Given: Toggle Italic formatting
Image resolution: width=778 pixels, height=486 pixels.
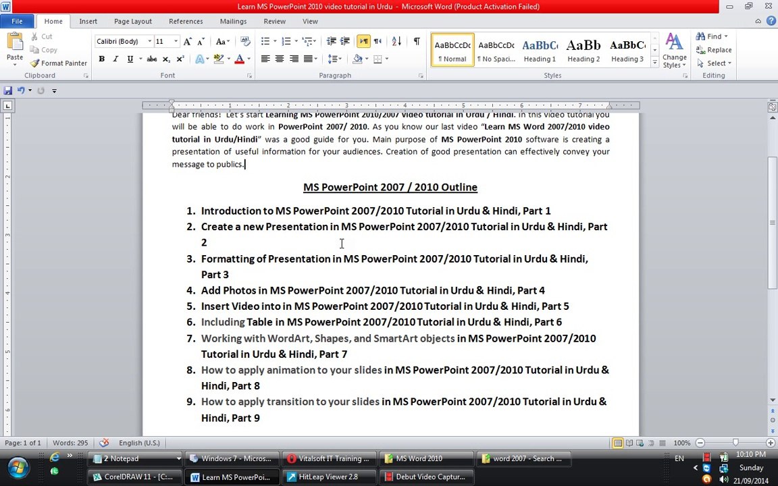Looking at the screenshot, I should [x=115, y=59].
